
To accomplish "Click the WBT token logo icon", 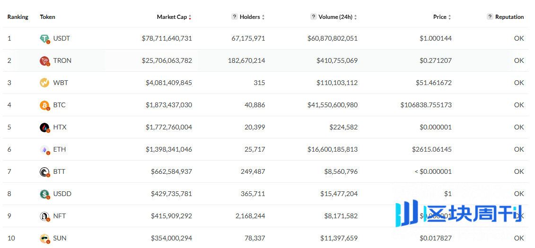I will pyautogui.click(x=44, y=83).
